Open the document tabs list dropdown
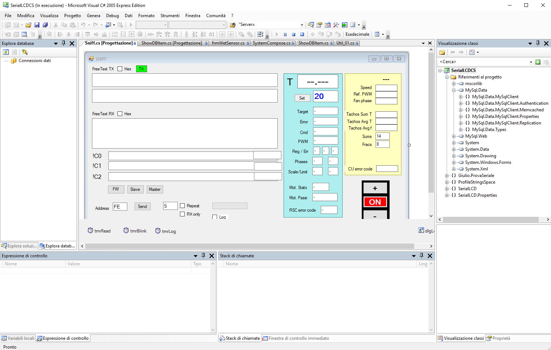The image size is (551, 350). 423,43
